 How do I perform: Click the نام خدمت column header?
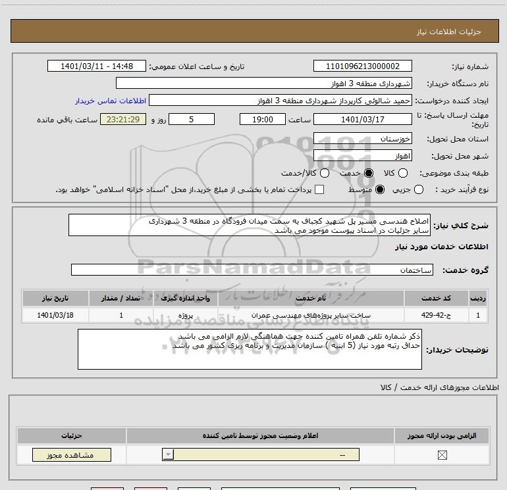coord(311,298)
